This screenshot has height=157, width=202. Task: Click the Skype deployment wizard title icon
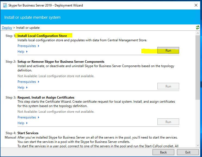5,5
